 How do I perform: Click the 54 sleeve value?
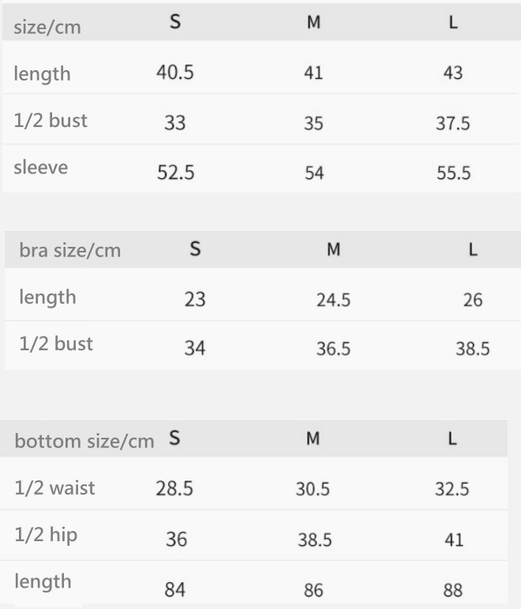click(314, 173)
